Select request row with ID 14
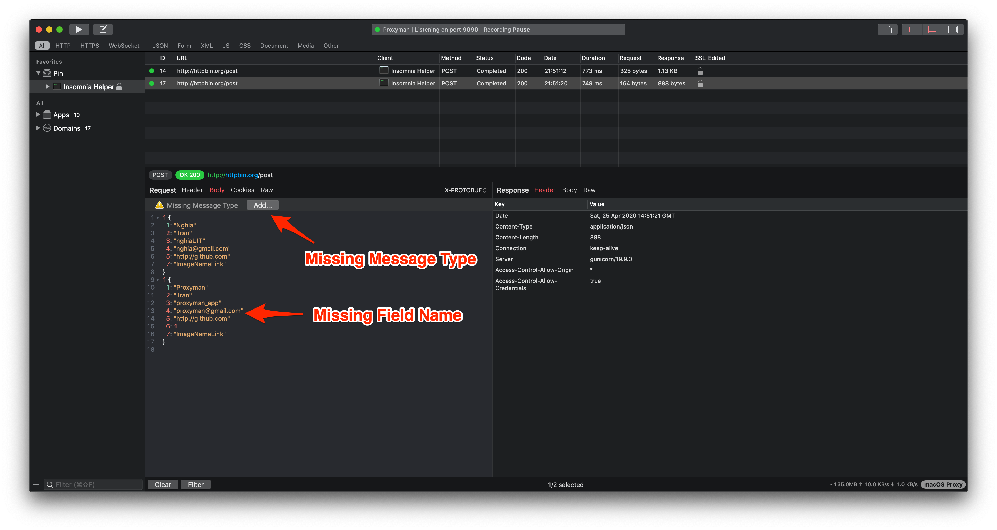The image size is (997, 530). pos(556,71)
